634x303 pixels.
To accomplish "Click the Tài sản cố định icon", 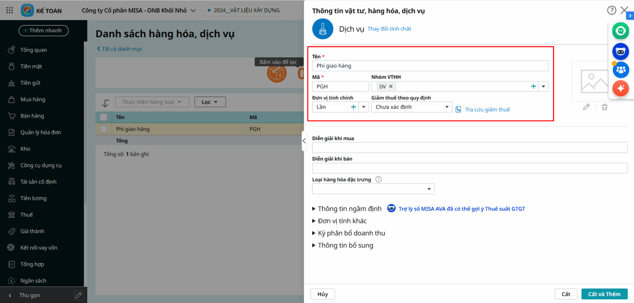I will (x=11, y=182).
